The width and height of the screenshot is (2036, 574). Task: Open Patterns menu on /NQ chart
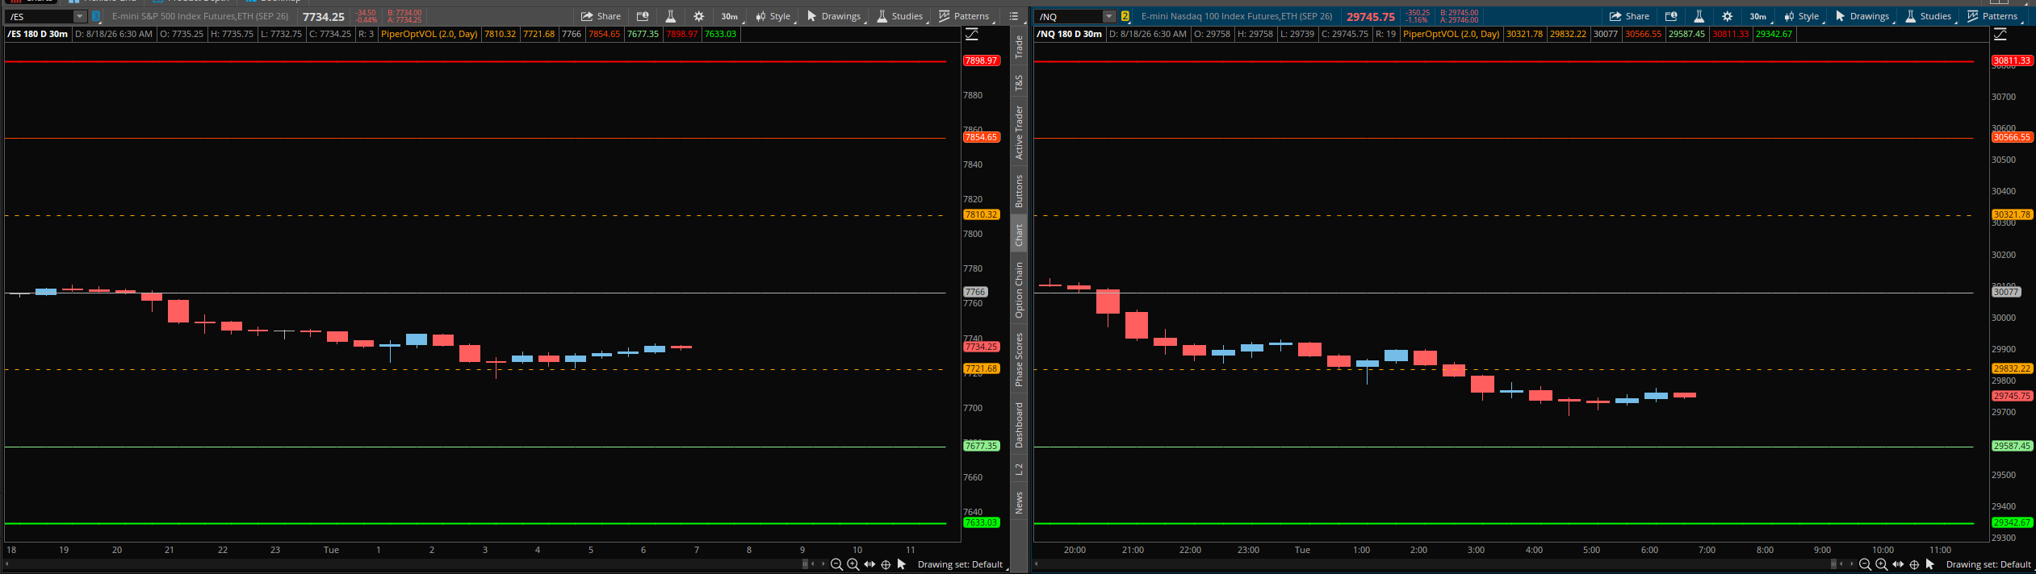point(1993,16)
